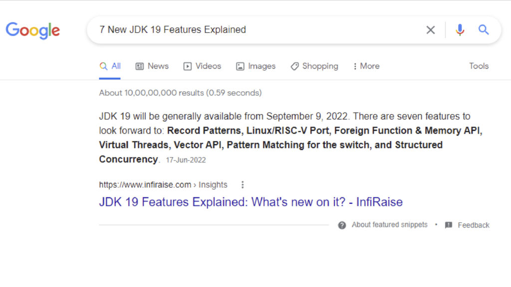This screenshot has height=287, width=511.
Task: Click the Images tab picture icon
Action: [240, 66]
